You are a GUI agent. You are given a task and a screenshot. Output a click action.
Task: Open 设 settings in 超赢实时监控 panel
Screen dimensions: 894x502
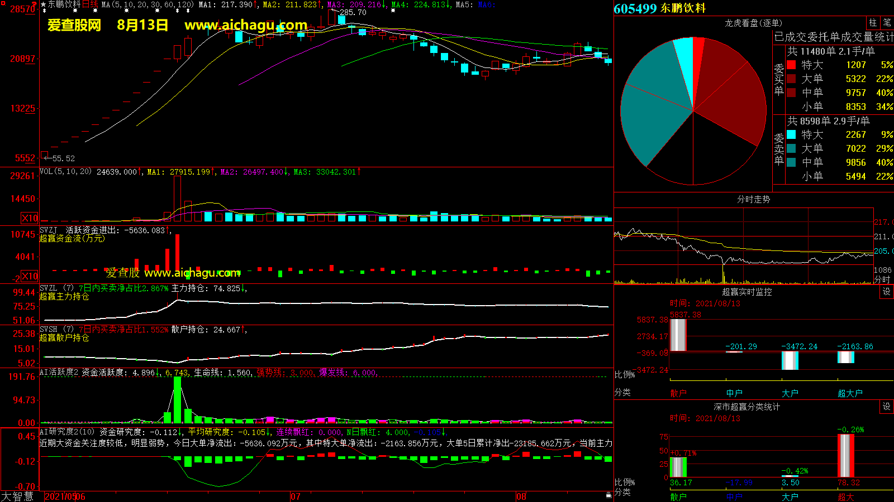(886, 292)
